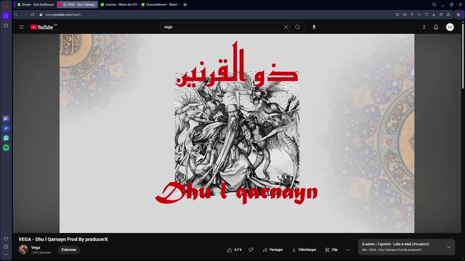465x261 pixels.
Task: Take a snapshot with the camera icon
Action: pos(405,14)
